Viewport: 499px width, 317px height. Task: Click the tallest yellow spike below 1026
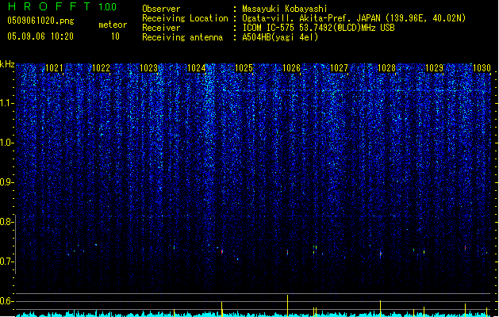[288, 306]
